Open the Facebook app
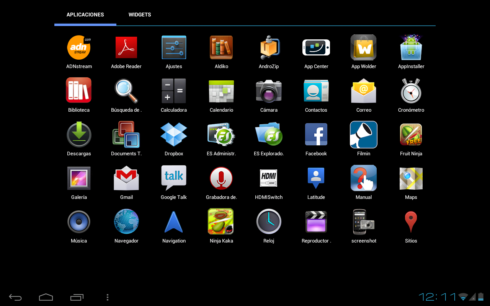Screen dimensions: 490x306 click(x=316, y=135)
